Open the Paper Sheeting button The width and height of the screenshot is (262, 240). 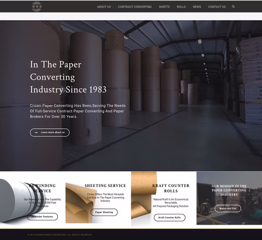point(104,212)
